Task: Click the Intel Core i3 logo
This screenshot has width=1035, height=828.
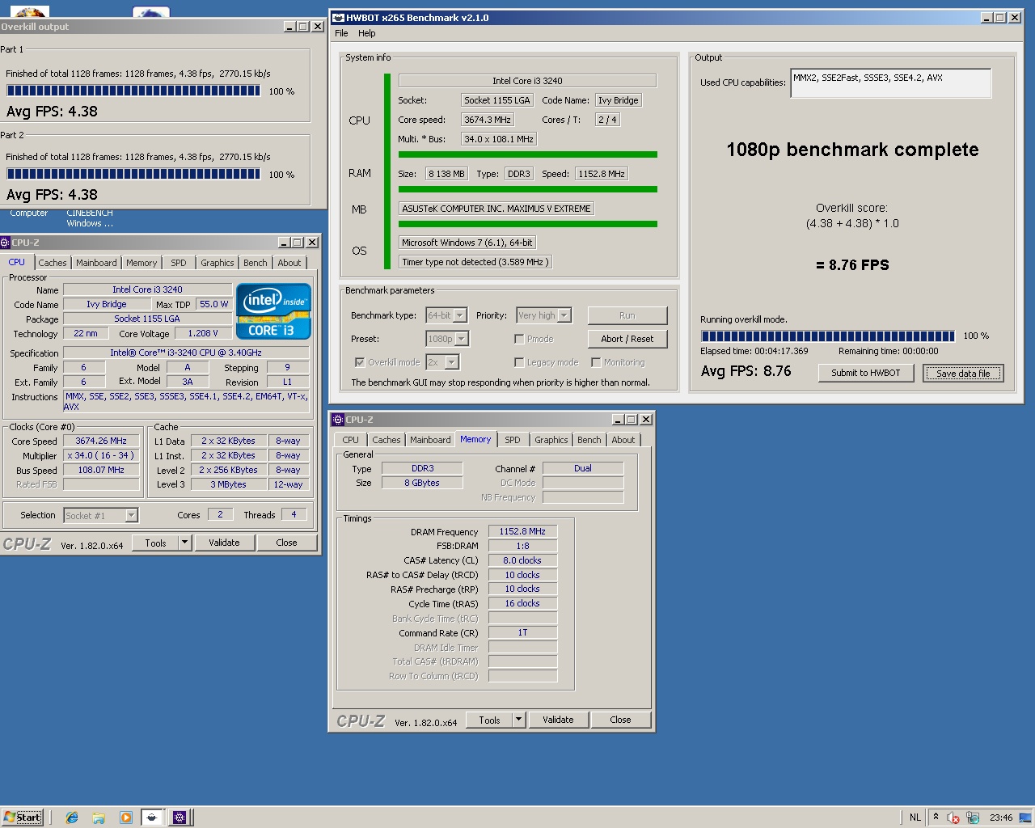Action: 273,310
